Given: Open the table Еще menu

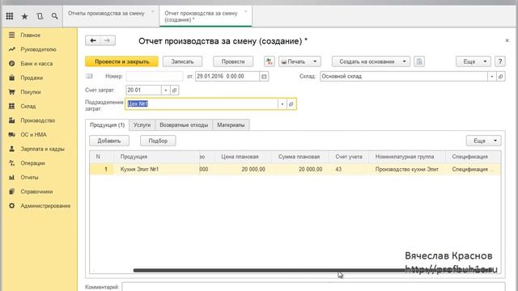Looking at the screenshot, I should [483, 141].
